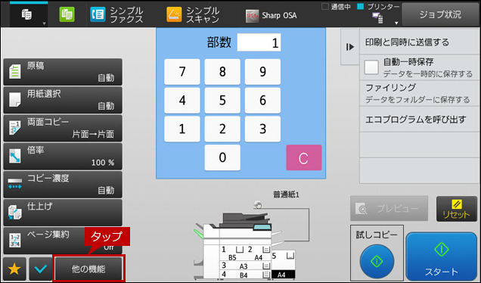Open 原稿 original settings
Viewport: 481px width, 283px height.
coord(63,72)
